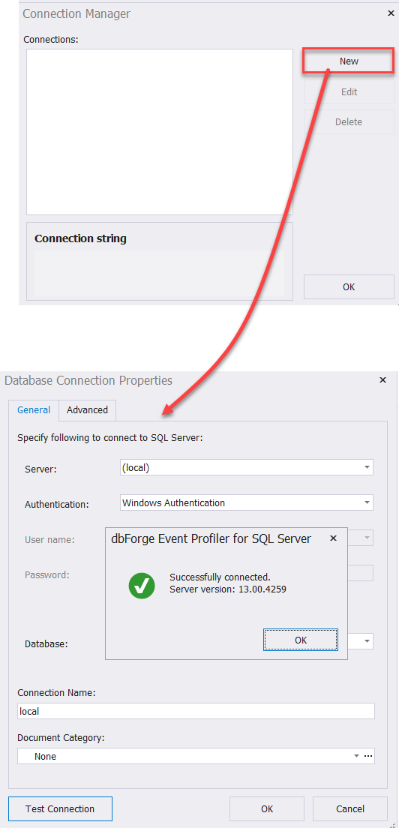The width and height of the screenshot is (399, 828).
Task: Click the New connection button
Action: point(348,61)
